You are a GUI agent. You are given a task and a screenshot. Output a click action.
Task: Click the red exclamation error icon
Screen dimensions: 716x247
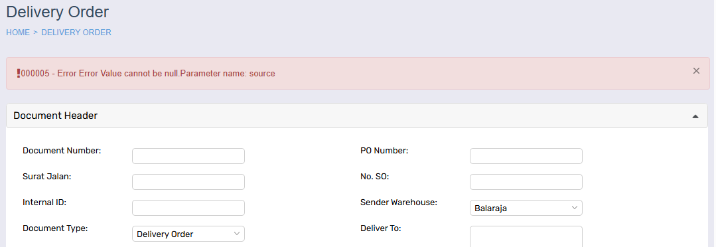pos(19,73)
